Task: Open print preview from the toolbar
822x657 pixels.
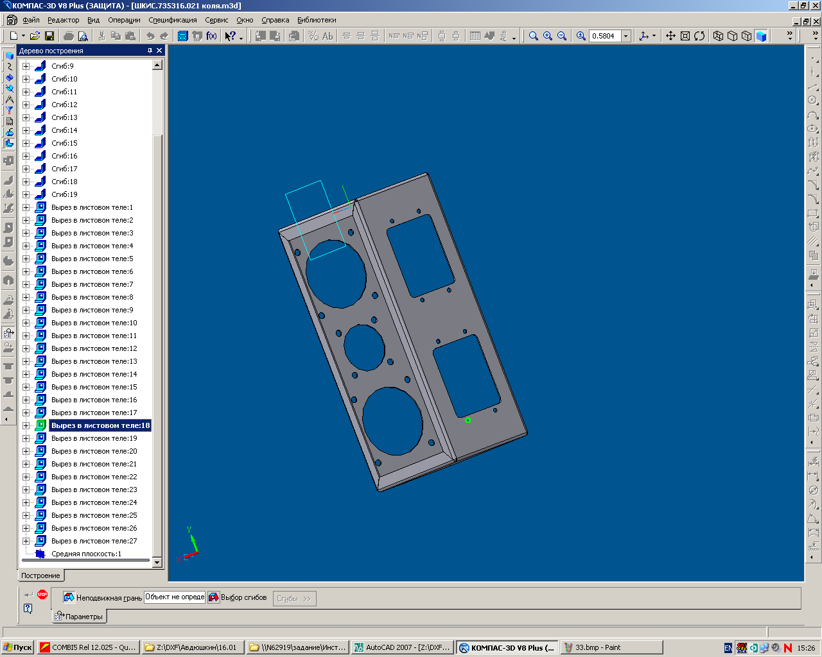Action: coord(83,36)
